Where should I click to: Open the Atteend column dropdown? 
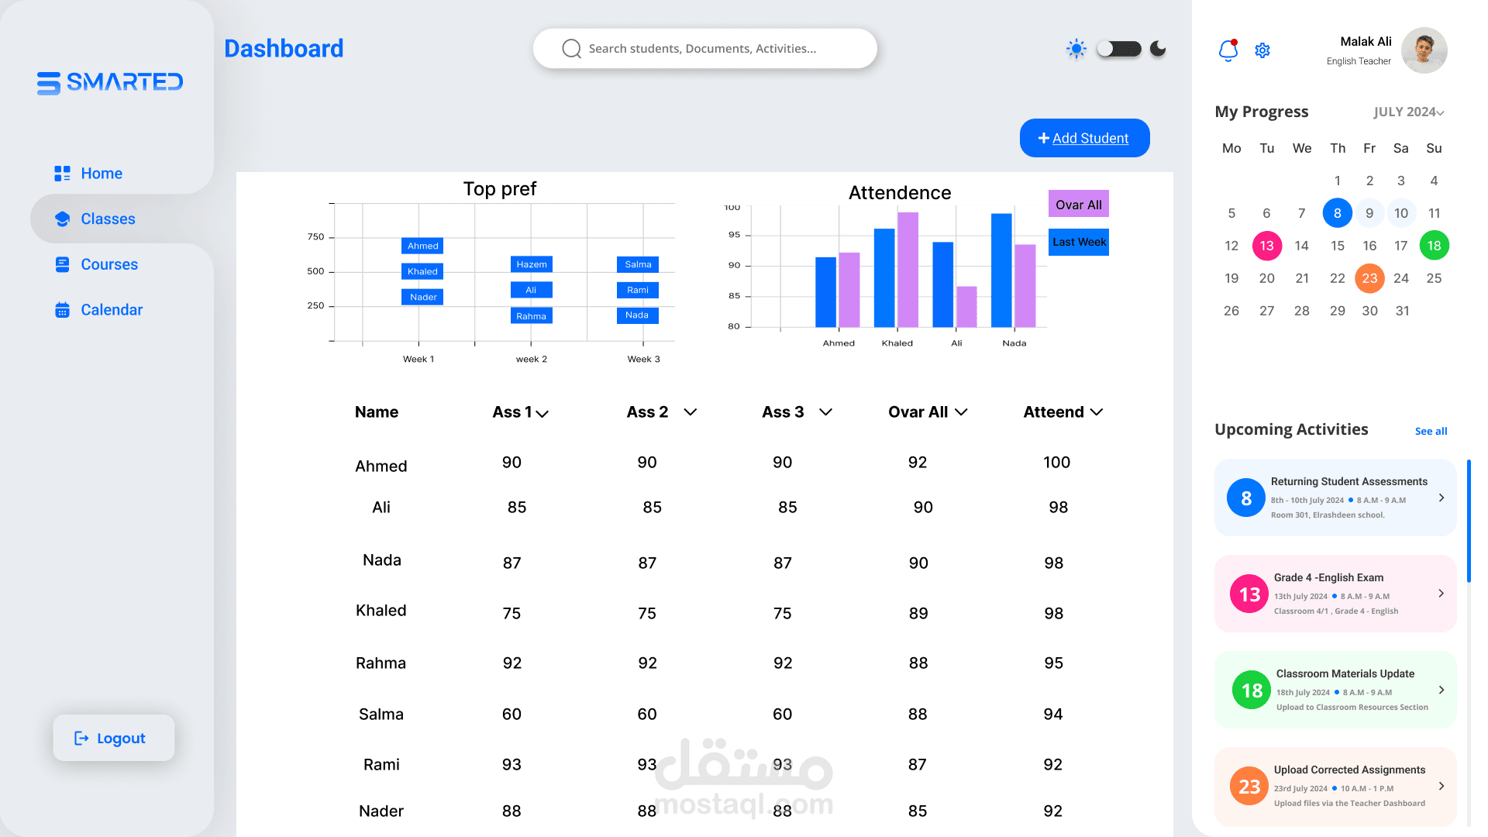[1097, 412]
